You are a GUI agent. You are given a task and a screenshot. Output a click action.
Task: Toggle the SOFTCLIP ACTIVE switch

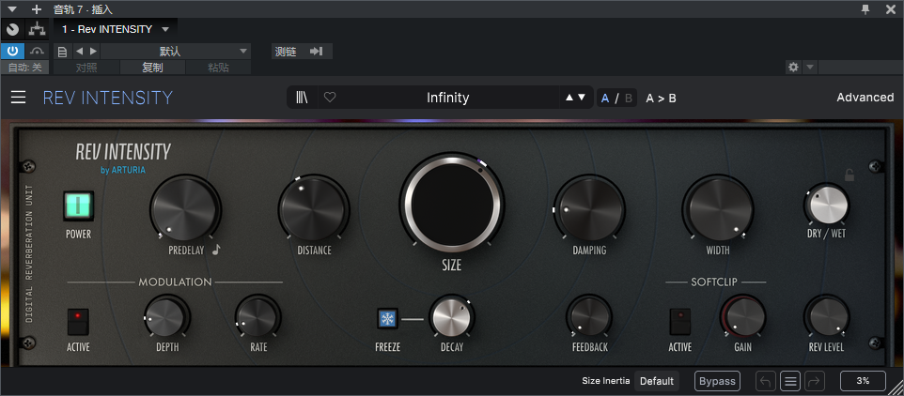point(679,321)
